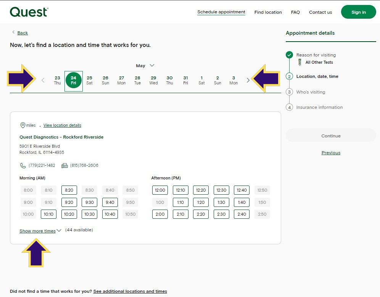Click the test tube icon by All Other Tests

click(300, 62)
